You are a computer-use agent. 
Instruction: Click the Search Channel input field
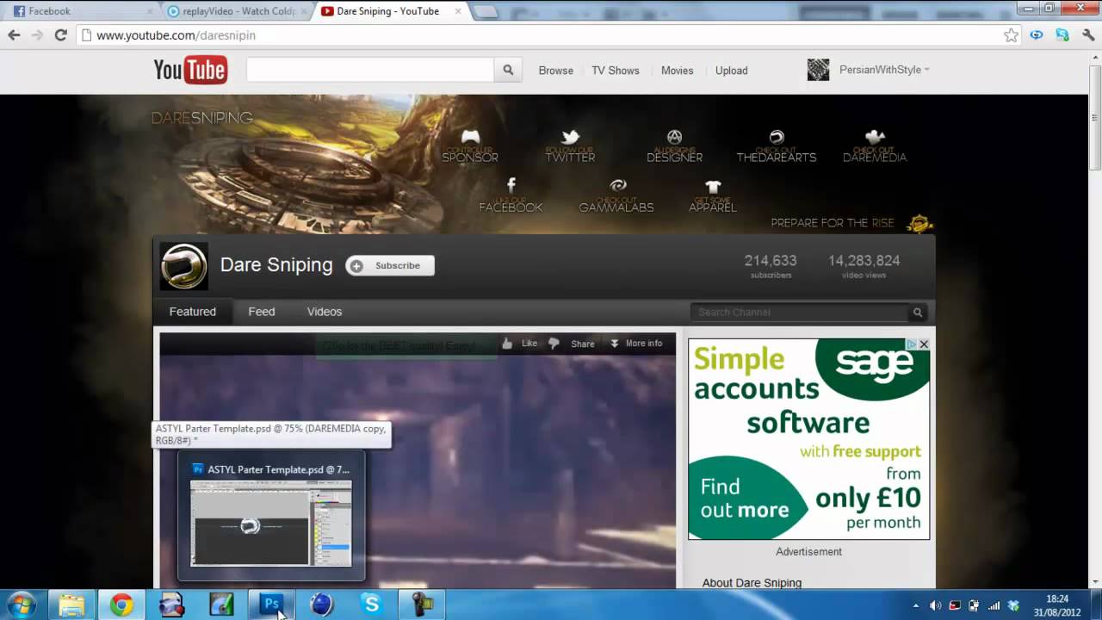tap(800, 313)
